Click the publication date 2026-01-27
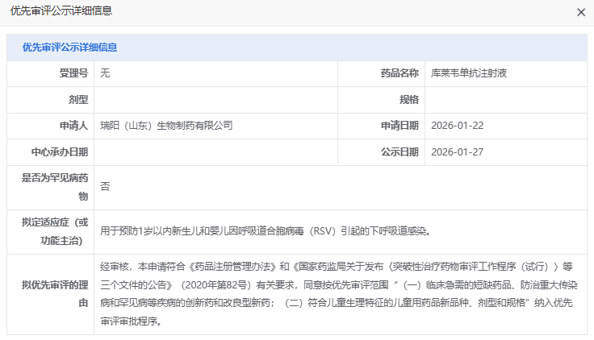Viewport: 594px width, 340px height. 458,151
